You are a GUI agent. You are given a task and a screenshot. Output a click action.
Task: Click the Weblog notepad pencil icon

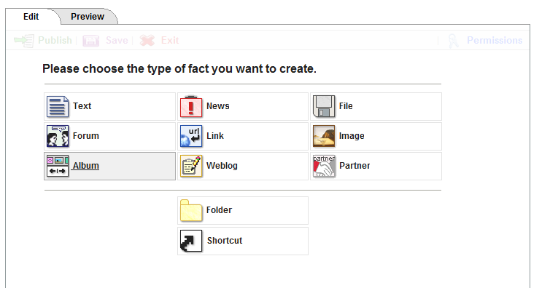point(191,166)
